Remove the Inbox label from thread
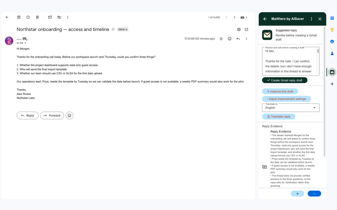Screen dimensions: 337x210 click(x=126, y=30)
